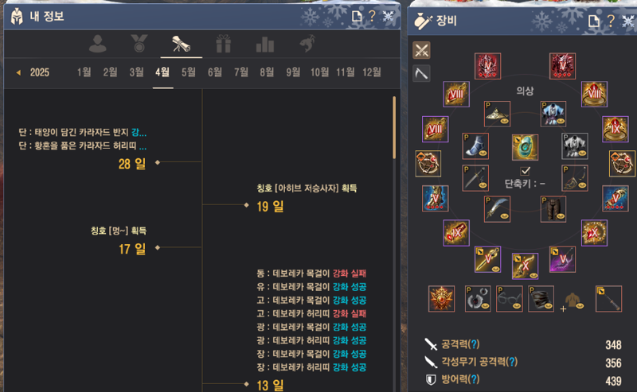
Task: Click the 방어력 question mark tooltip
Action: 473,379
